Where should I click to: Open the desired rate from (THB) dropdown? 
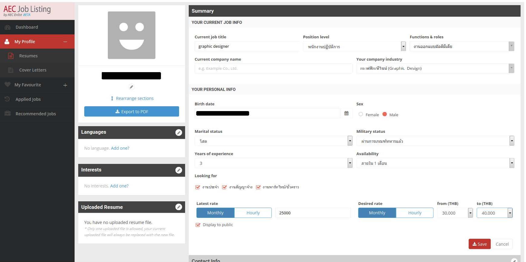click(455, 213)
